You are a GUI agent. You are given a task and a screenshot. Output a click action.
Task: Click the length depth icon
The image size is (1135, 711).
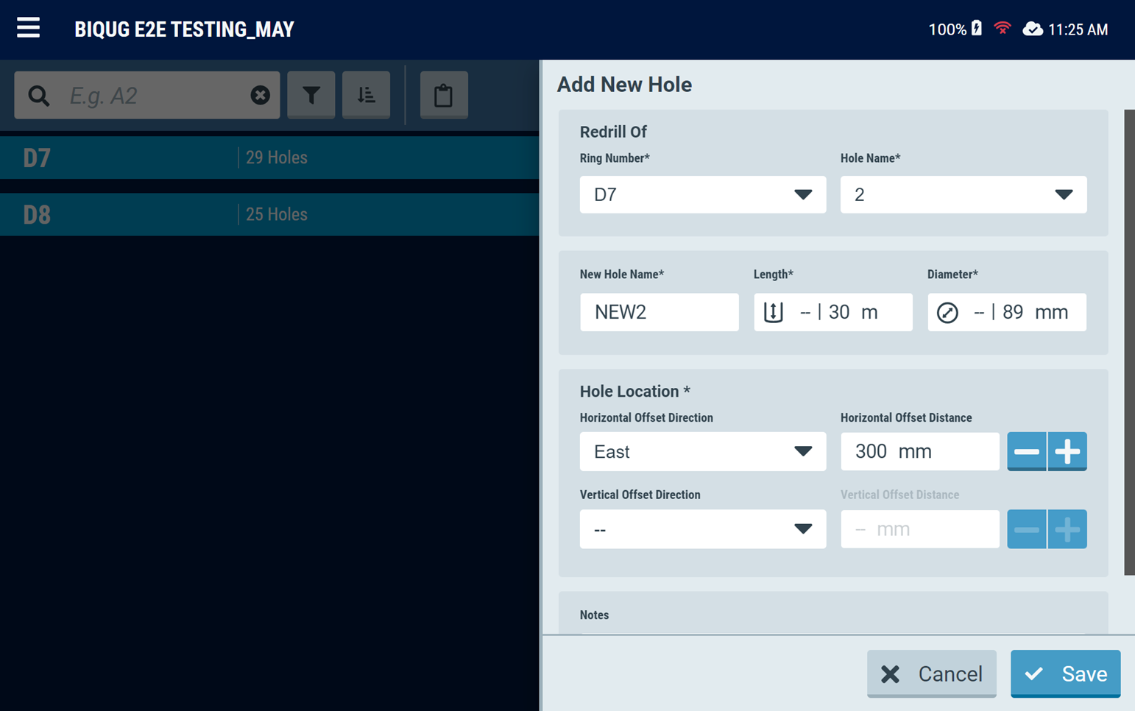(774, 312)
